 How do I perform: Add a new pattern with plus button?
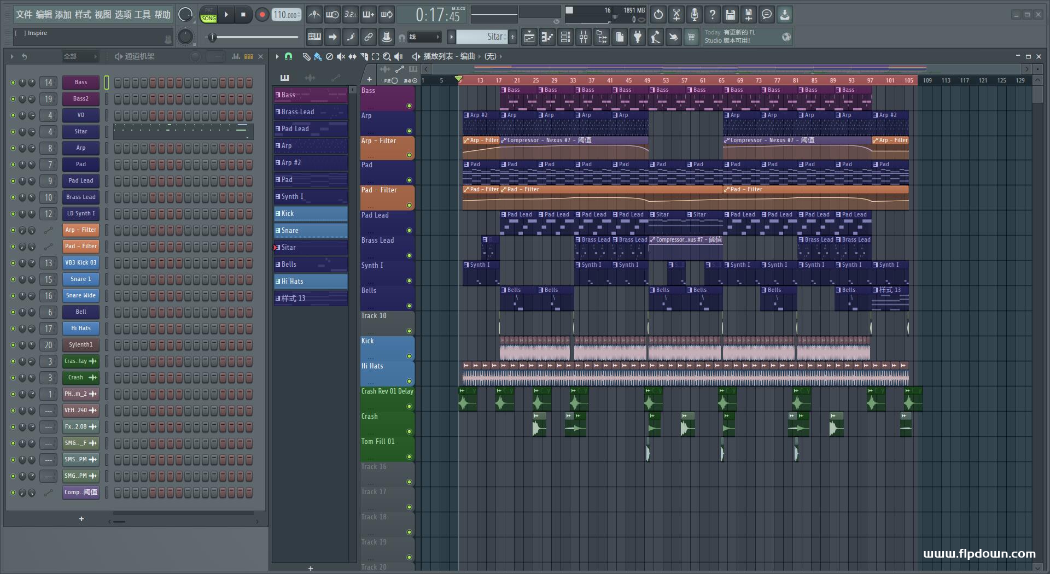(x=512, y=37)
